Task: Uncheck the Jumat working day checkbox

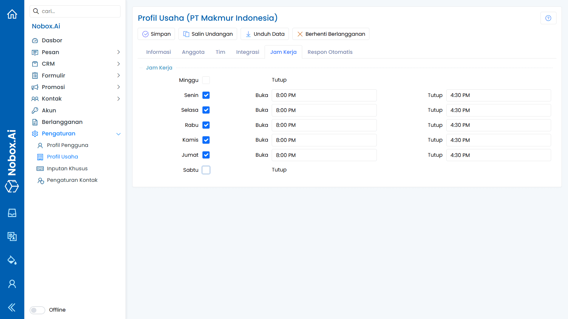Action: tap(206, 155)
